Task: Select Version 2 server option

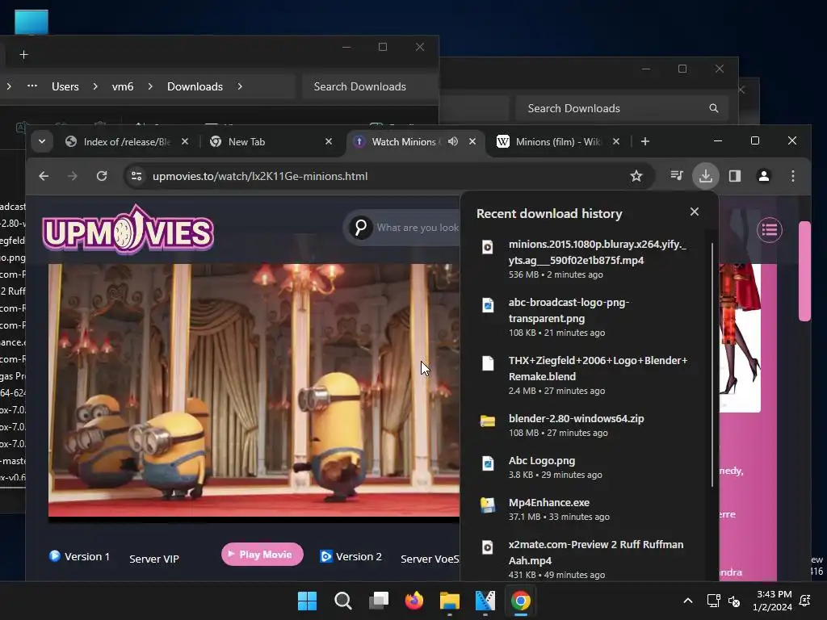Action: click(351, 556)
